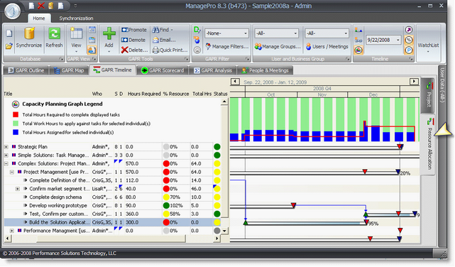Toggle the blue P circle icon

click(x=409, y=50)
